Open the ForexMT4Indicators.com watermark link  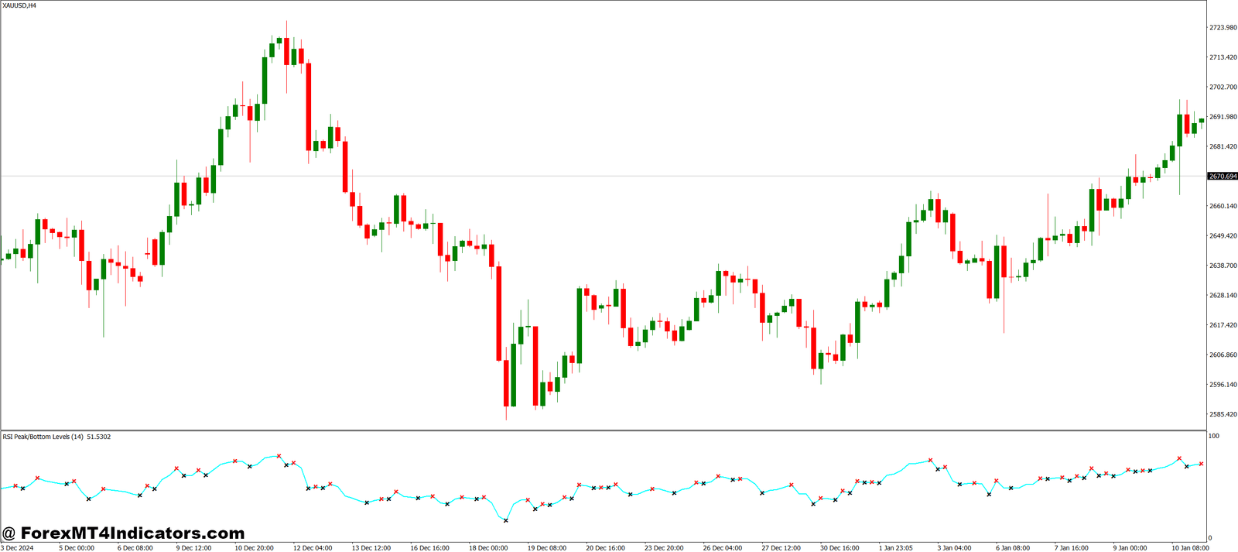coord(123,533)
